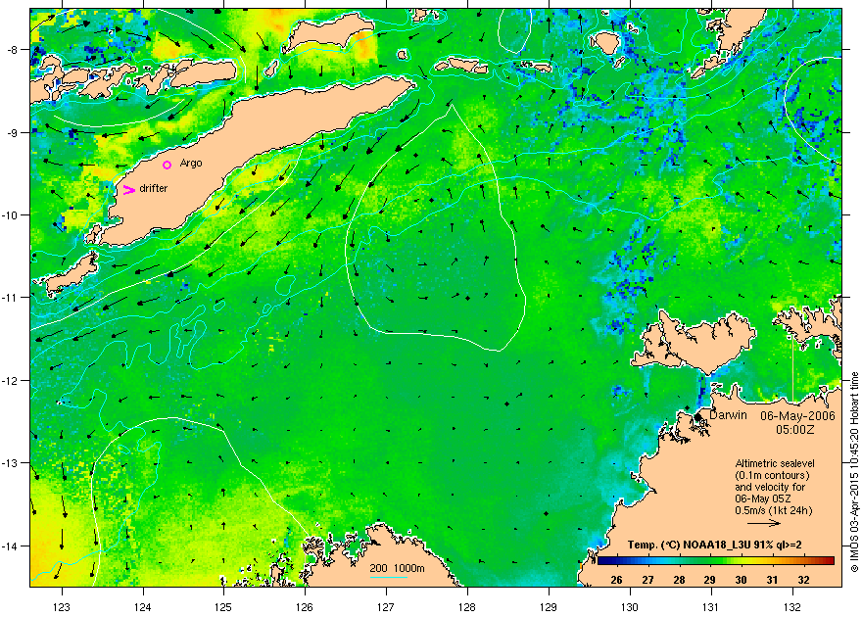Click the '05:00Z' time text
The image size is (862, 617).
tap(795, 429)
